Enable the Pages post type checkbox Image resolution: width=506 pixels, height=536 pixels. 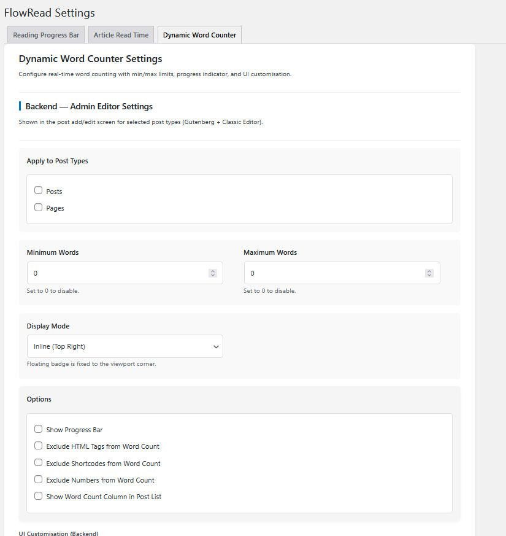38,207
